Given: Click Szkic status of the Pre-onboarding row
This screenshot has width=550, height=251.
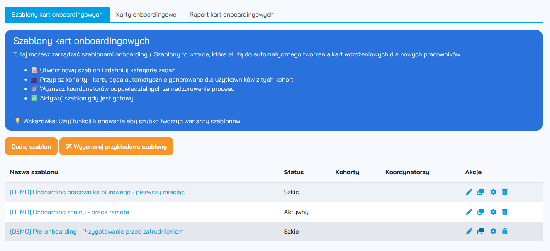Looking at the screenshot, I should pos(291,232).
